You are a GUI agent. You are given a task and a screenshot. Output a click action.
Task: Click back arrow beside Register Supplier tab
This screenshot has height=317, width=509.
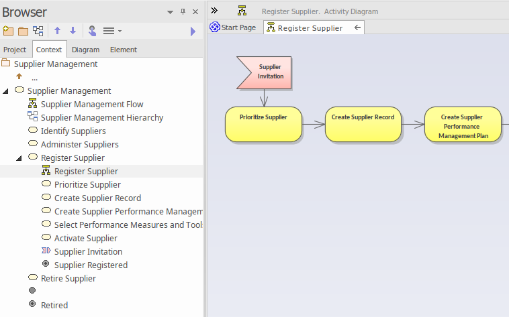pyautogui.click(x=358, y=28)
